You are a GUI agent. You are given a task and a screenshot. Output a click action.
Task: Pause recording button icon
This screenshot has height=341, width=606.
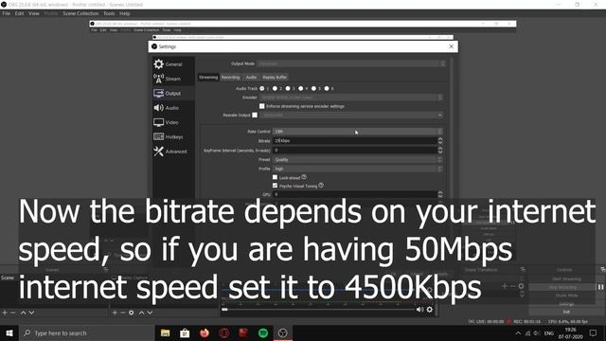[x=600, y=287]
